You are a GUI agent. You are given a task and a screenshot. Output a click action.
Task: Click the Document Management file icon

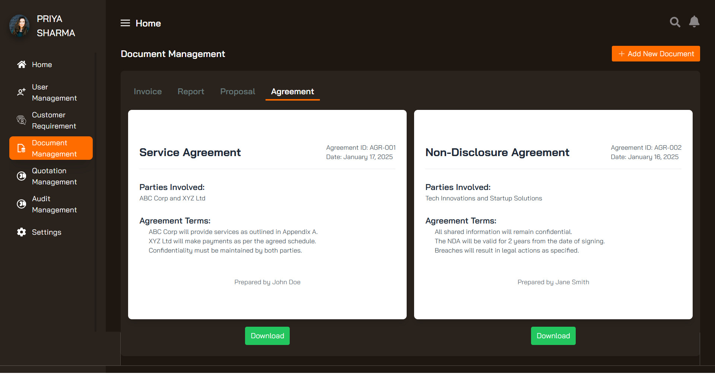click(22, 148)
